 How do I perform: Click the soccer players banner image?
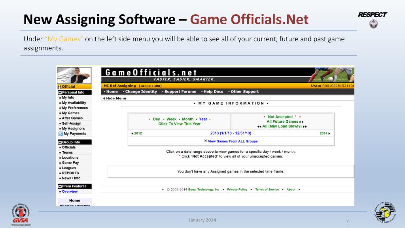click(331, 75)
